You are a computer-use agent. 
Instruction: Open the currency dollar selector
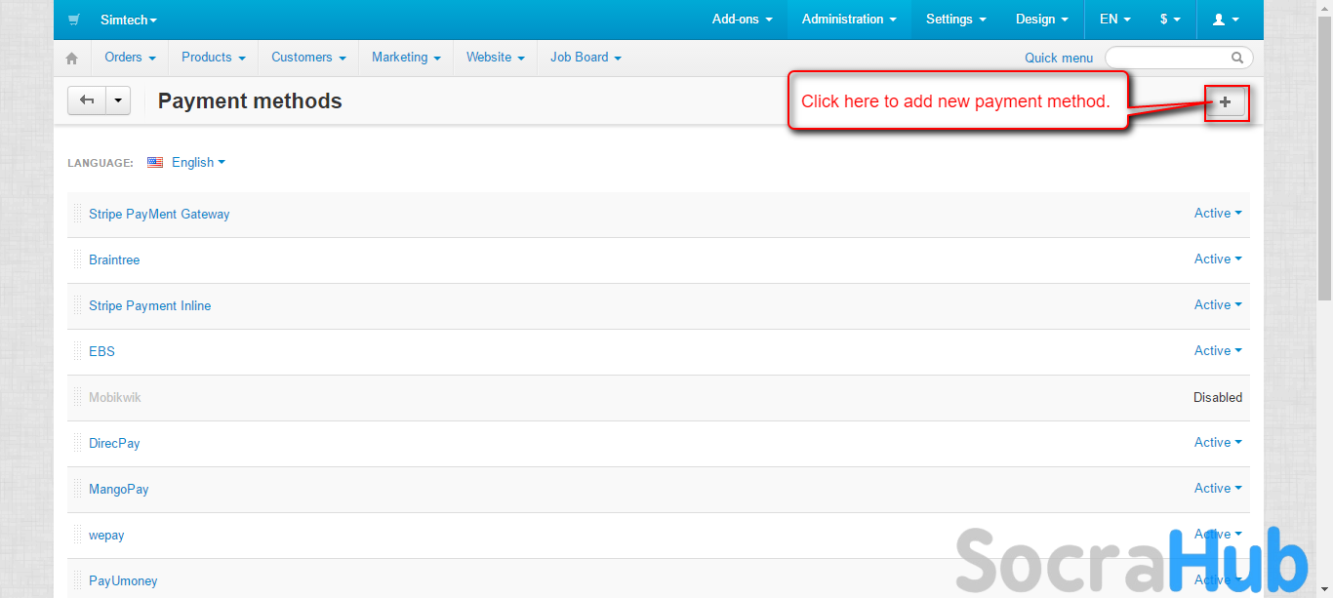1169,20
